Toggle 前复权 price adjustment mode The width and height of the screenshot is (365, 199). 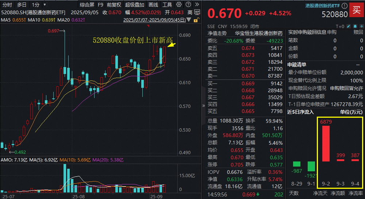pyautogui.click(x=114, y=5)
